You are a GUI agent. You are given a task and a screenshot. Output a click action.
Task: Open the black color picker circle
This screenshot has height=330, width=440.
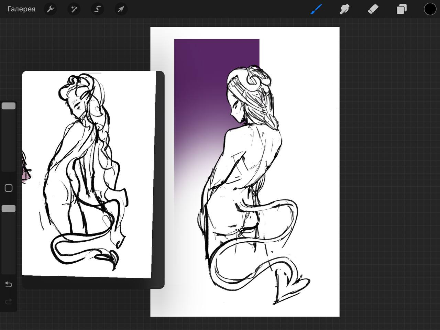(430, 9)
